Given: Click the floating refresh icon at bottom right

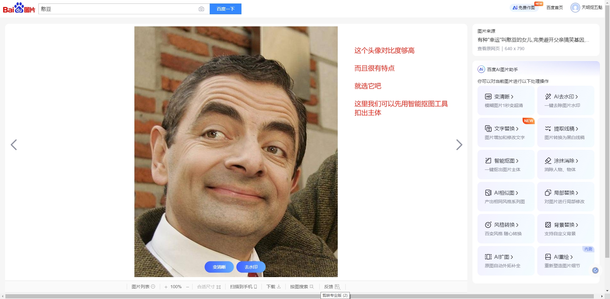Looking at the screenshot, I should (595, 270).
